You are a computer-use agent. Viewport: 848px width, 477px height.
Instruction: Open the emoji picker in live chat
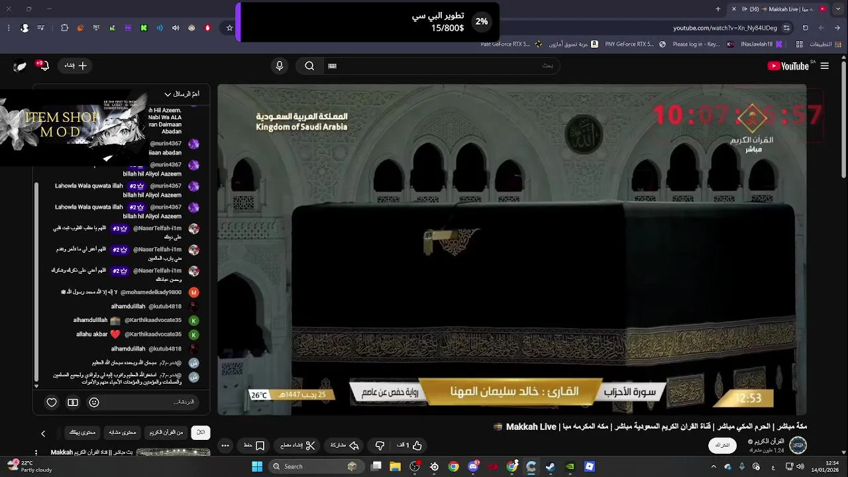[94, 402]
